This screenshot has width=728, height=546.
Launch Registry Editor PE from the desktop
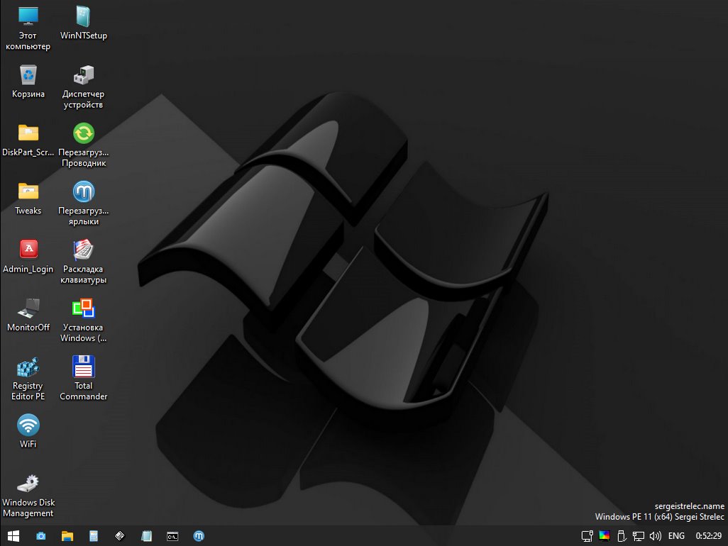tap(28, 367)
